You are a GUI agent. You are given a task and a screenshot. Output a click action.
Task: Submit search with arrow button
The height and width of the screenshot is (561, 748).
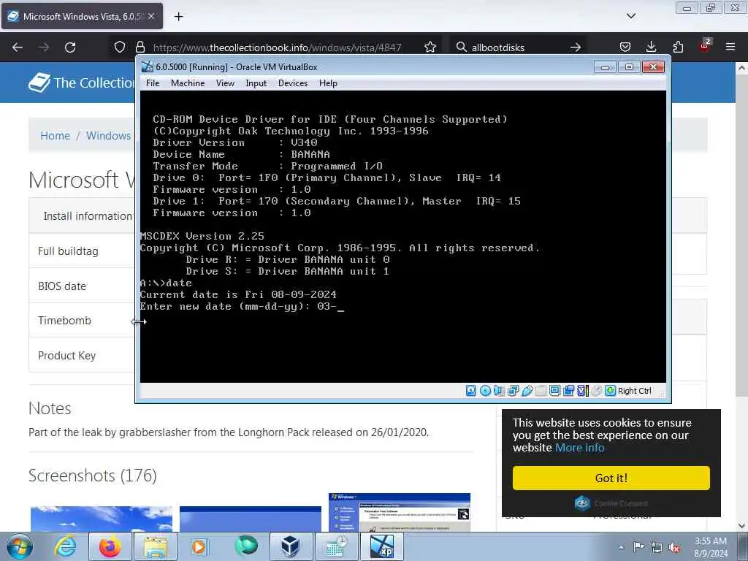point(576,47)
